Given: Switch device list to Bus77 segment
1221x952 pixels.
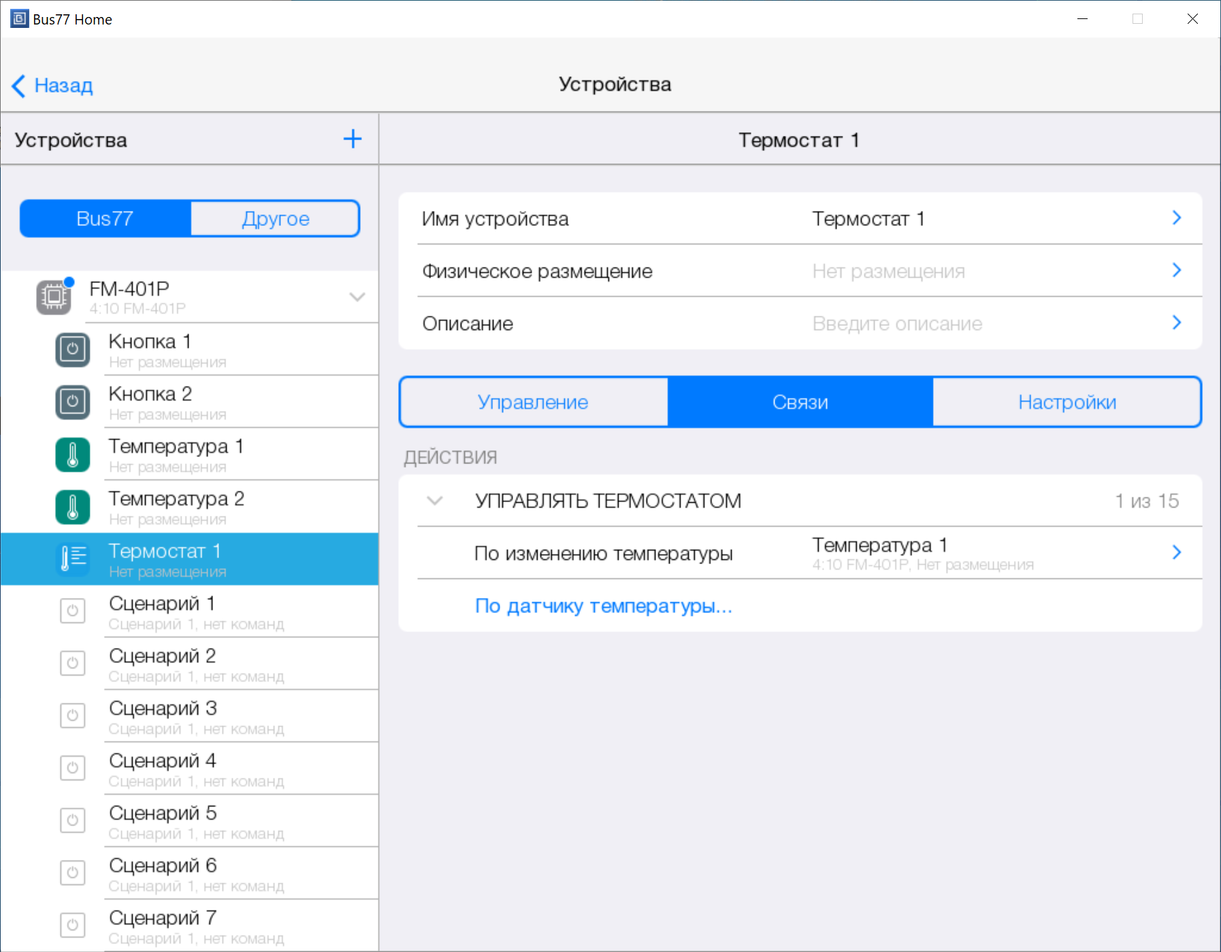Looking at the screenshot, I should coord(105,218).
